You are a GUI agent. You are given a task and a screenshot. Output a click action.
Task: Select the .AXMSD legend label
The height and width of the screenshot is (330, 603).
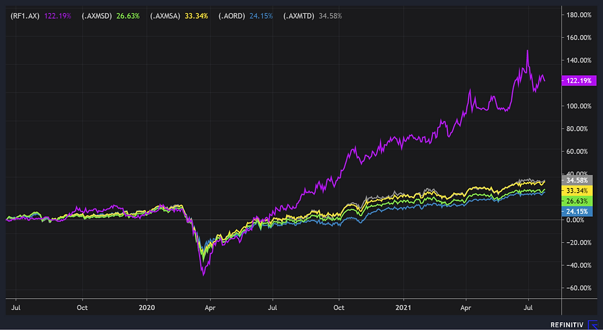pyautogui.click(x=98, y=16)
